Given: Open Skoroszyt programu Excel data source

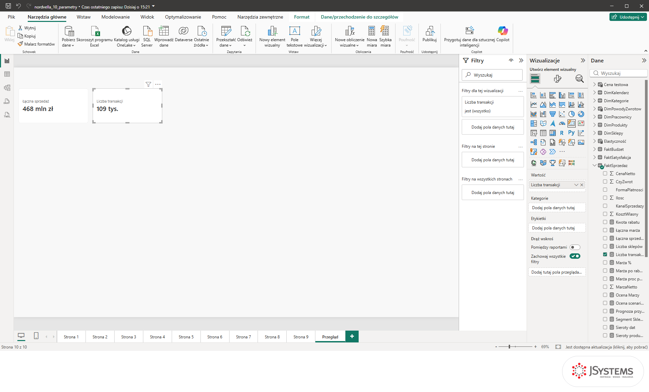Looking at the screenshot, I should click(x=94, y=36).
